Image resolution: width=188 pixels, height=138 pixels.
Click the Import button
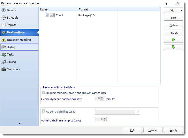click(x=173, y=33)
